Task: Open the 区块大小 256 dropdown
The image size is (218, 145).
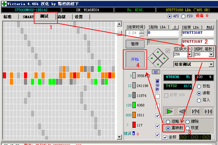Action: pos(190,54)
